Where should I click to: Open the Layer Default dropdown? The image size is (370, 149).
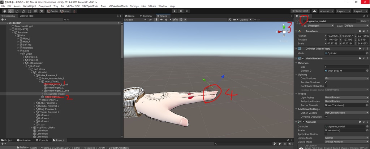click(356, 26)
